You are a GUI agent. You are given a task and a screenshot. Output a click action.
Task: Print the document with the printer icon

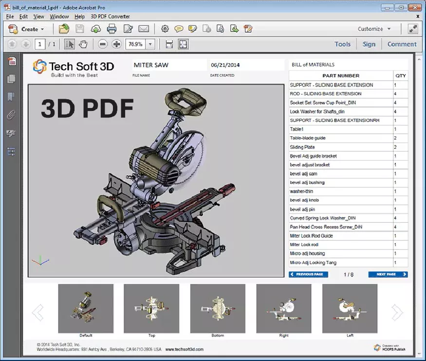[x=111, y=29]
